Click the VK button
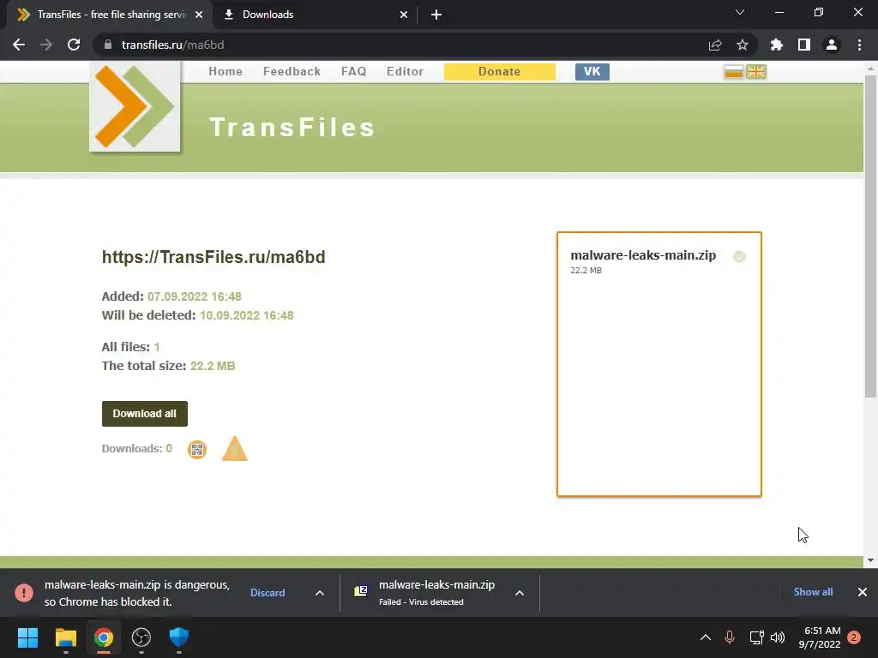 [x=592, y=72]
